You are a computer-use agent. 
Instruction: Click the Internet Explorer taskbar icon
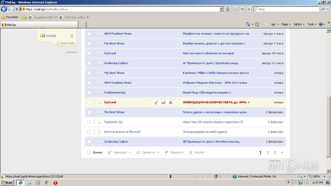tap(21, 183)
